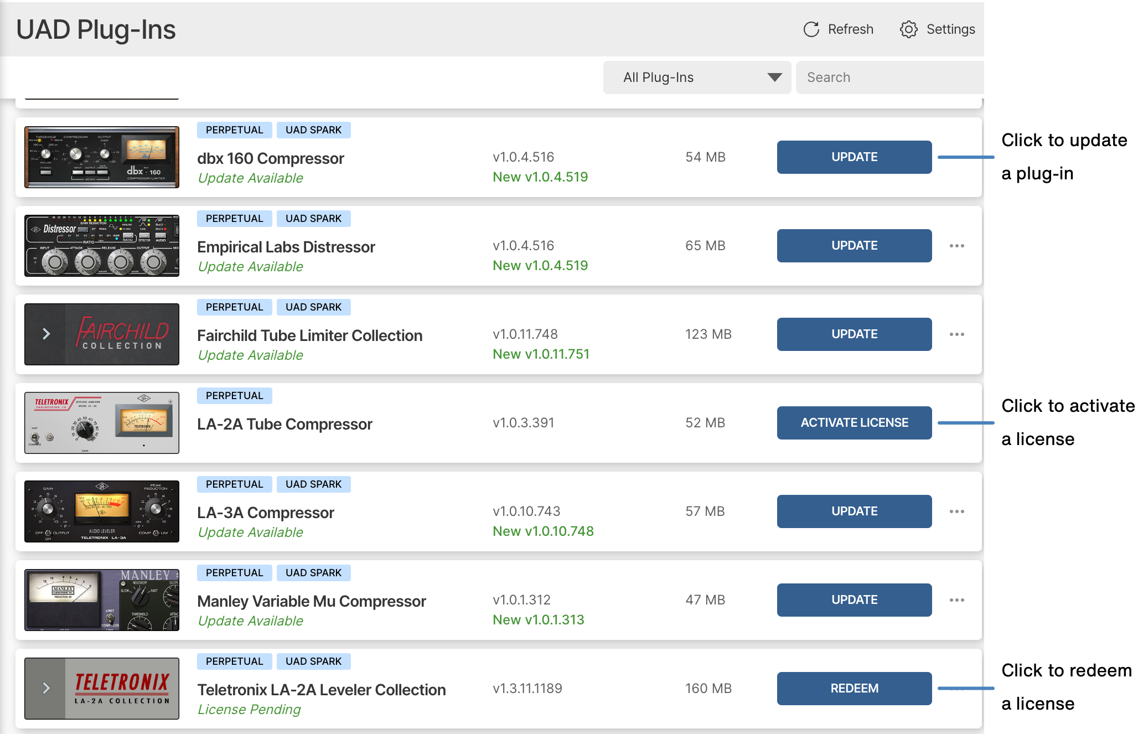Image resolution: width=1138 pixels, height=734 pixels.
Task: Open more options for Fairchild Tube Limiter Collection
Action: 956,334
